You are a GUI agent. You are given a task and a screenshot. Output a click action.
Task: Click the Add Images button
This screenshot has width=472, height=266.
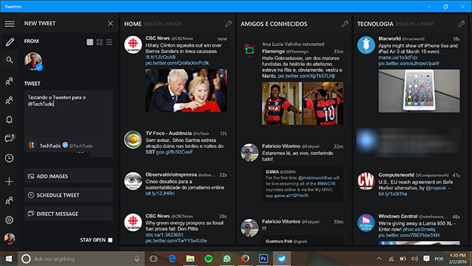tap(69, 176)
